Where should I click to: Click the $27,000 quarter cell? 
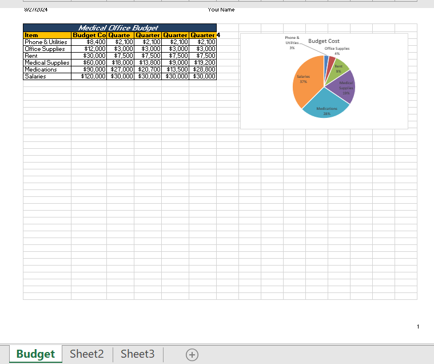121,69
